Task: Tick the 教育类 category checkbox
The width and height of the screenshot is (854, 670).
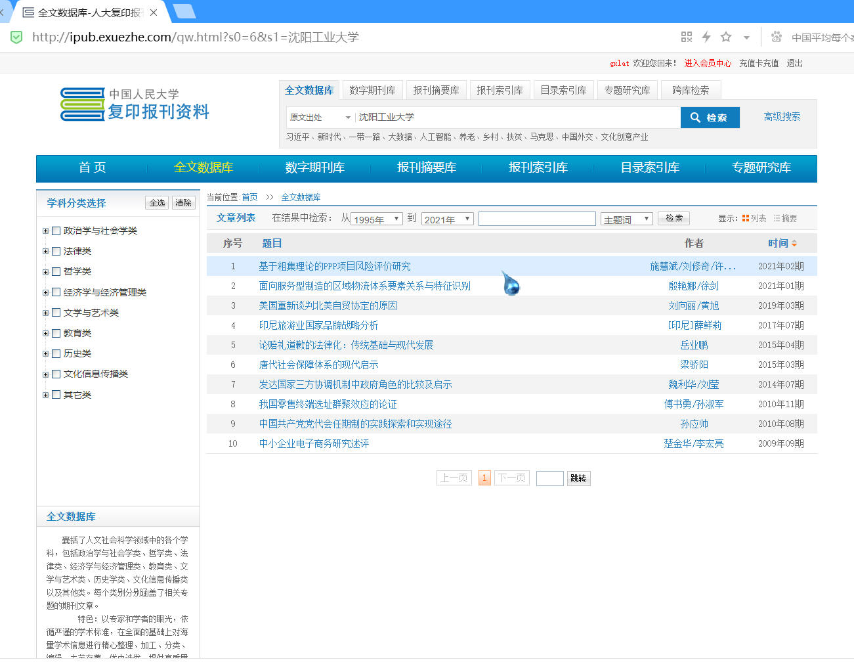Action: 56,333
